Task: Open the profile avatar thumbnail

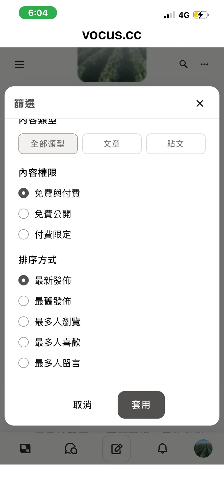Action: [203, 448]
